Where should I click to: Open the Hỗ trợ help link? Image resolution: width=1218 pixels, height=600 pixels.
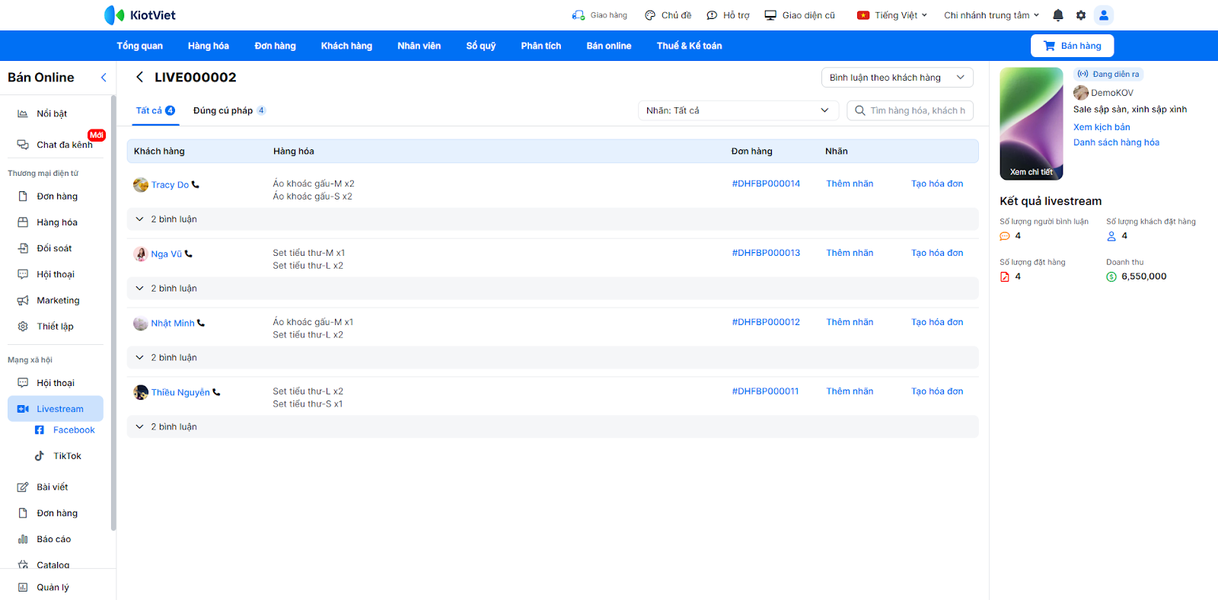(x=729, y=15)
